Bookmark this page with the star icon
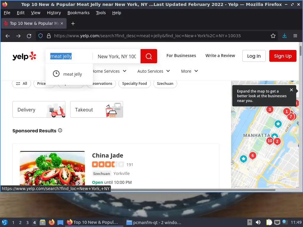This screenshot has width=303, height=227. [x=273, y=36]
